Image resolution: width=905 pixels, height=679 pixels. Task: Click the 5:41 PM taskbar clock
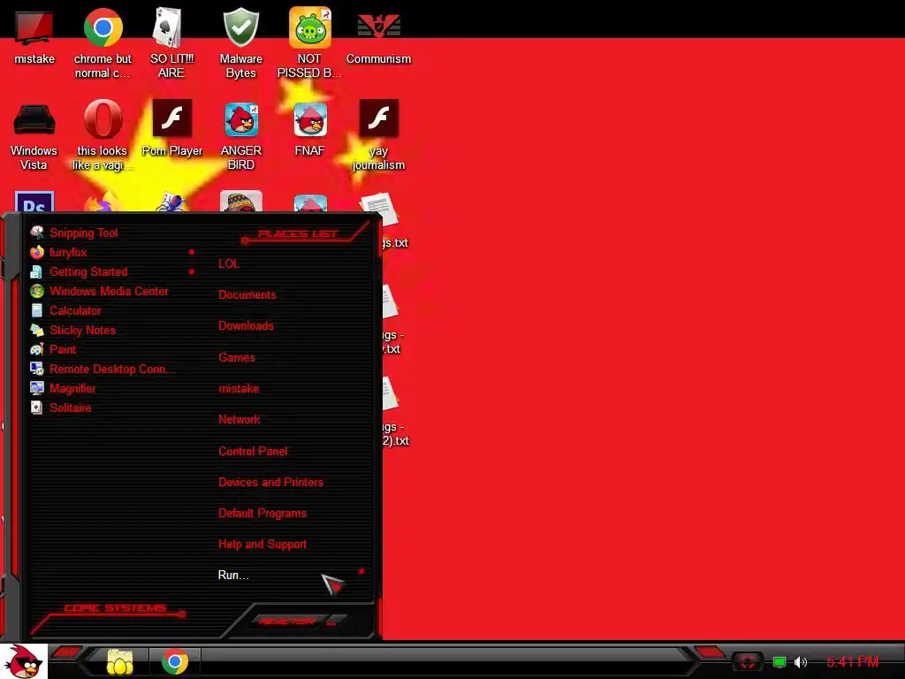click(853, 661)
